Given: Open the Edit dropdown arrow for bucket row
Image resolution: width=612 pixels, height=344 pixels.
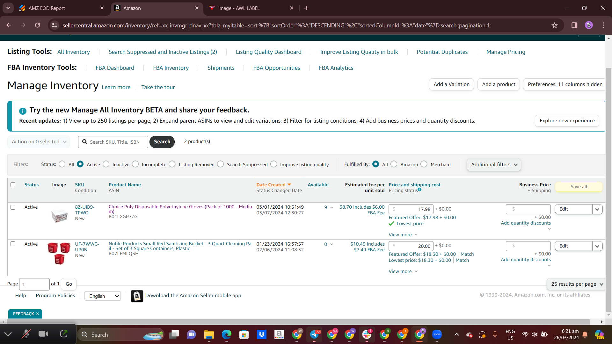Looking at the screenshot, I should (597, 246).
